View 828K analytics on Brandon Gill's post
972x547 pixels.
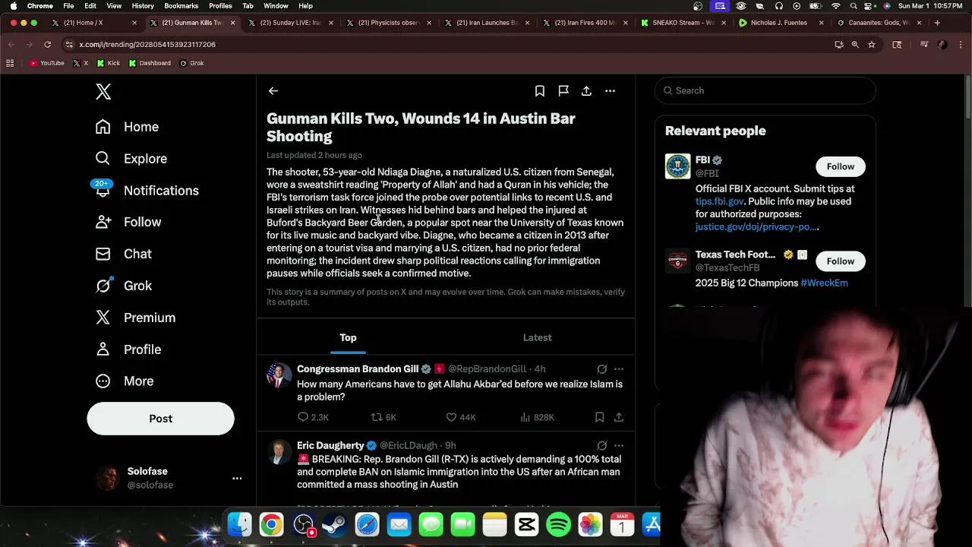(x=537, y=417)
